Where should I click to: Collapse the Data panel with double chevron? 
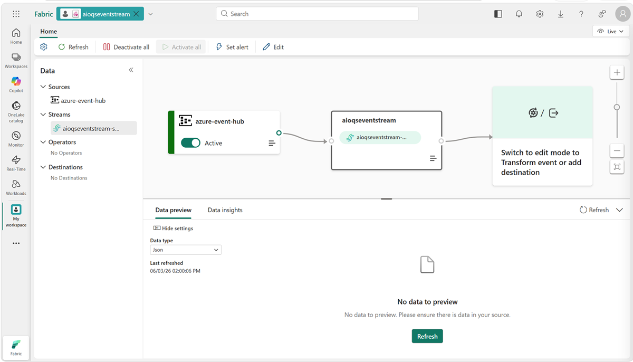tap(131, 70)
